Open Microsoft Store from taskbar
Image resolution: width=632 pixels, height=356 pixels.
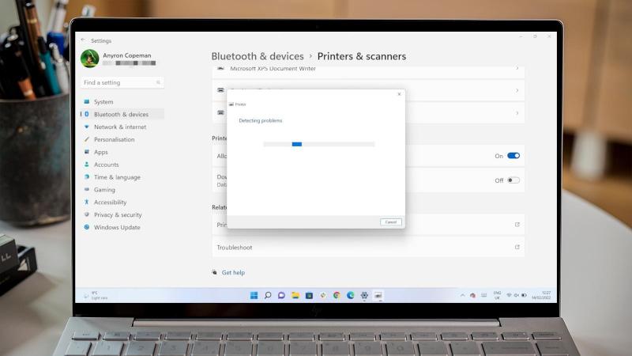[x=309, y=295]
